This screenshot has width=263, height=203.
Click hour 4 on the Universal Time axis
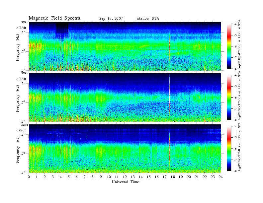(61, 177)
